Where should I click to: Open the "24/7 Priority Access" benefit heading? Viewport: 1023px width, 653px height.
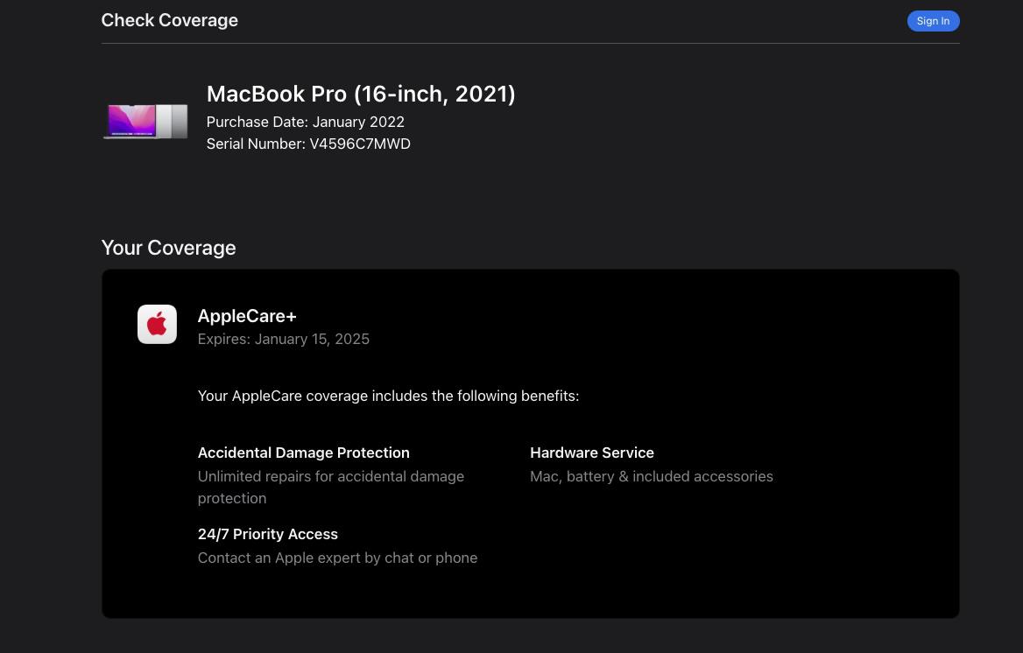click(267, 534)
